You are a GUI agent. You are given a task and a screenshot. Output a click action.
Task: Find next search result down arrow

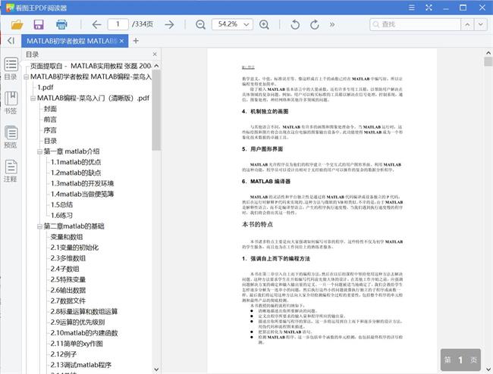coord(480,24)
